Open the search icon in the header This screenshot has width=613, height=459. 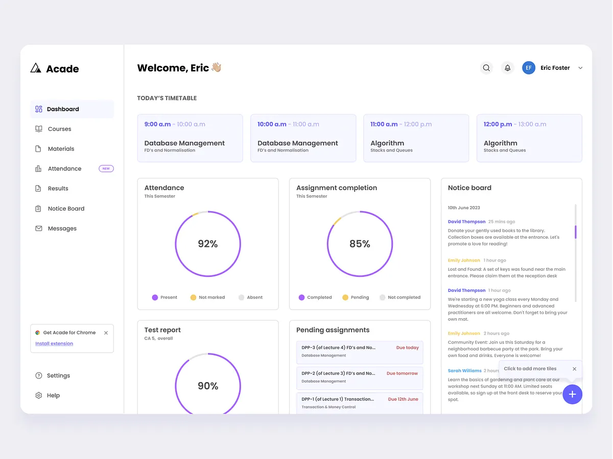pyautogui.click(x=486, y=67)
